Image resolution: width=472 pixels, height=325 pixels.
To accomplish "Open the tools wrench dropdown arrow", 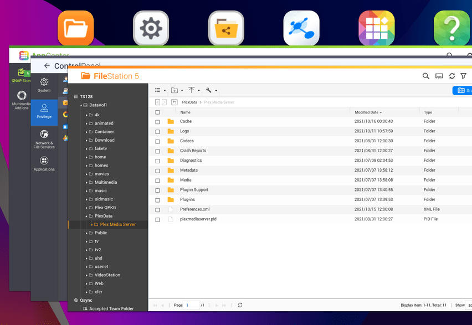I will 216,90.
